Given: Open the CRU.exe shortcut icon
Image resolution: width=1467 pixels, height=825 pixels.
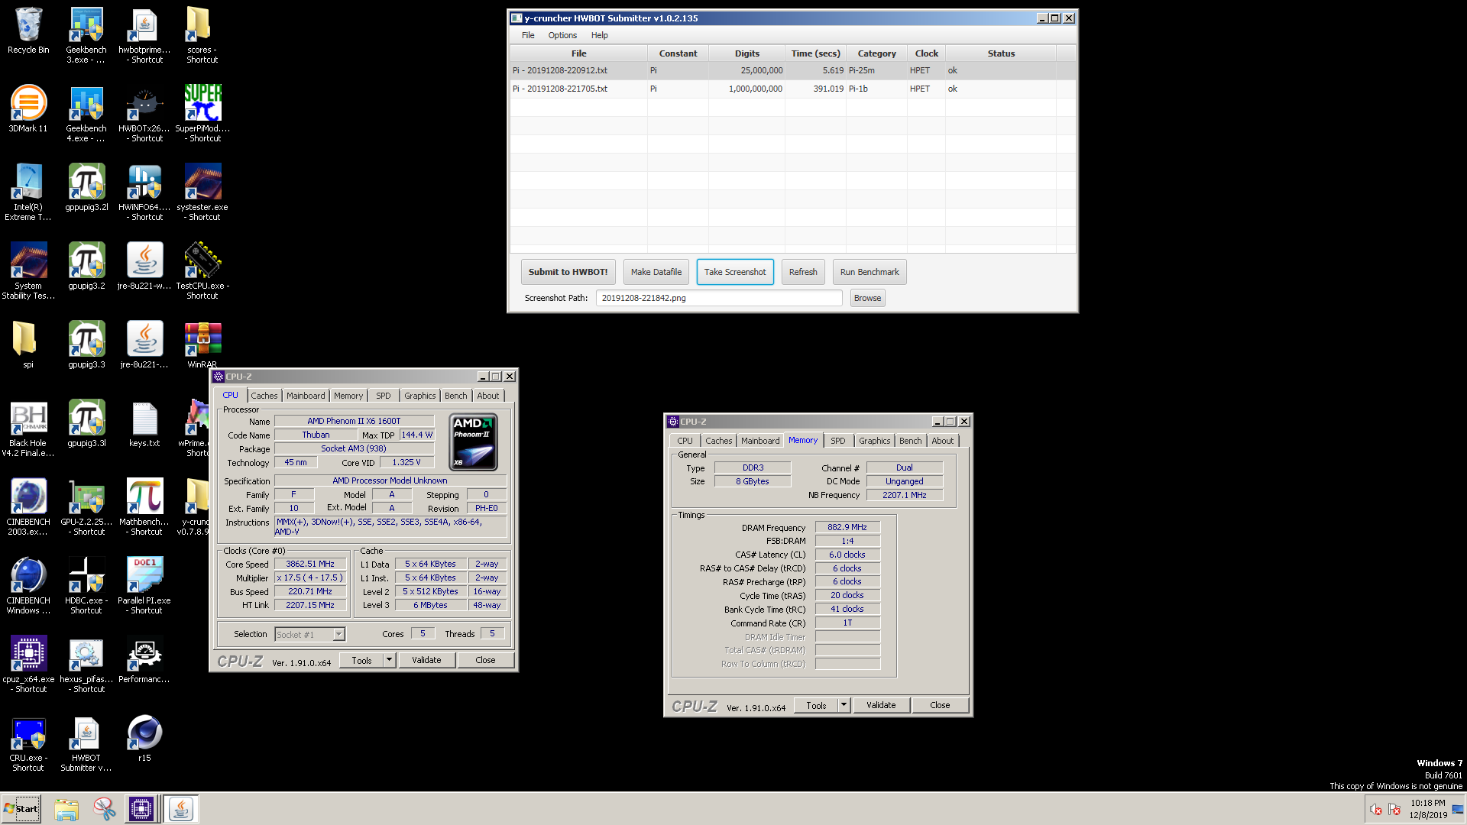Looking at the screenshot, I should click(x=28, y=743).
